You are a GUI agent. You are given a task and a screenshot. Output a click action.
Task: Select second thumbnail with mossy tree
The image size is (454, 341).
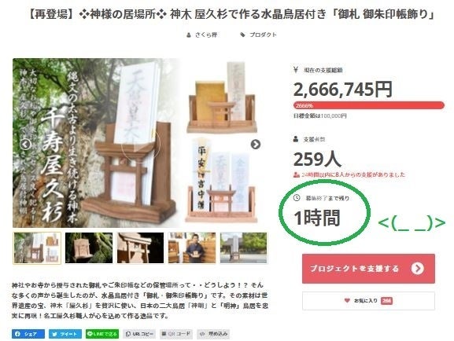tap(89, 247)
